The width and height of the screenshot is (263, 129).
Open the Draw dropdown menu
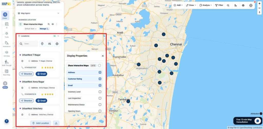pyautogui.click(x=191, y=5)
